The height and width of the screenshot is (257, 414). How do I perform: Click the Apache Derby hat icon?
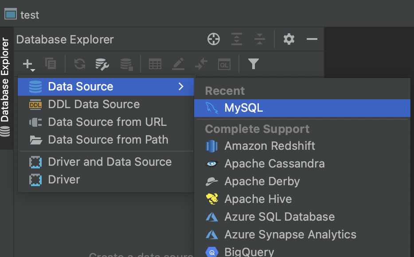[x=212, y=181]
